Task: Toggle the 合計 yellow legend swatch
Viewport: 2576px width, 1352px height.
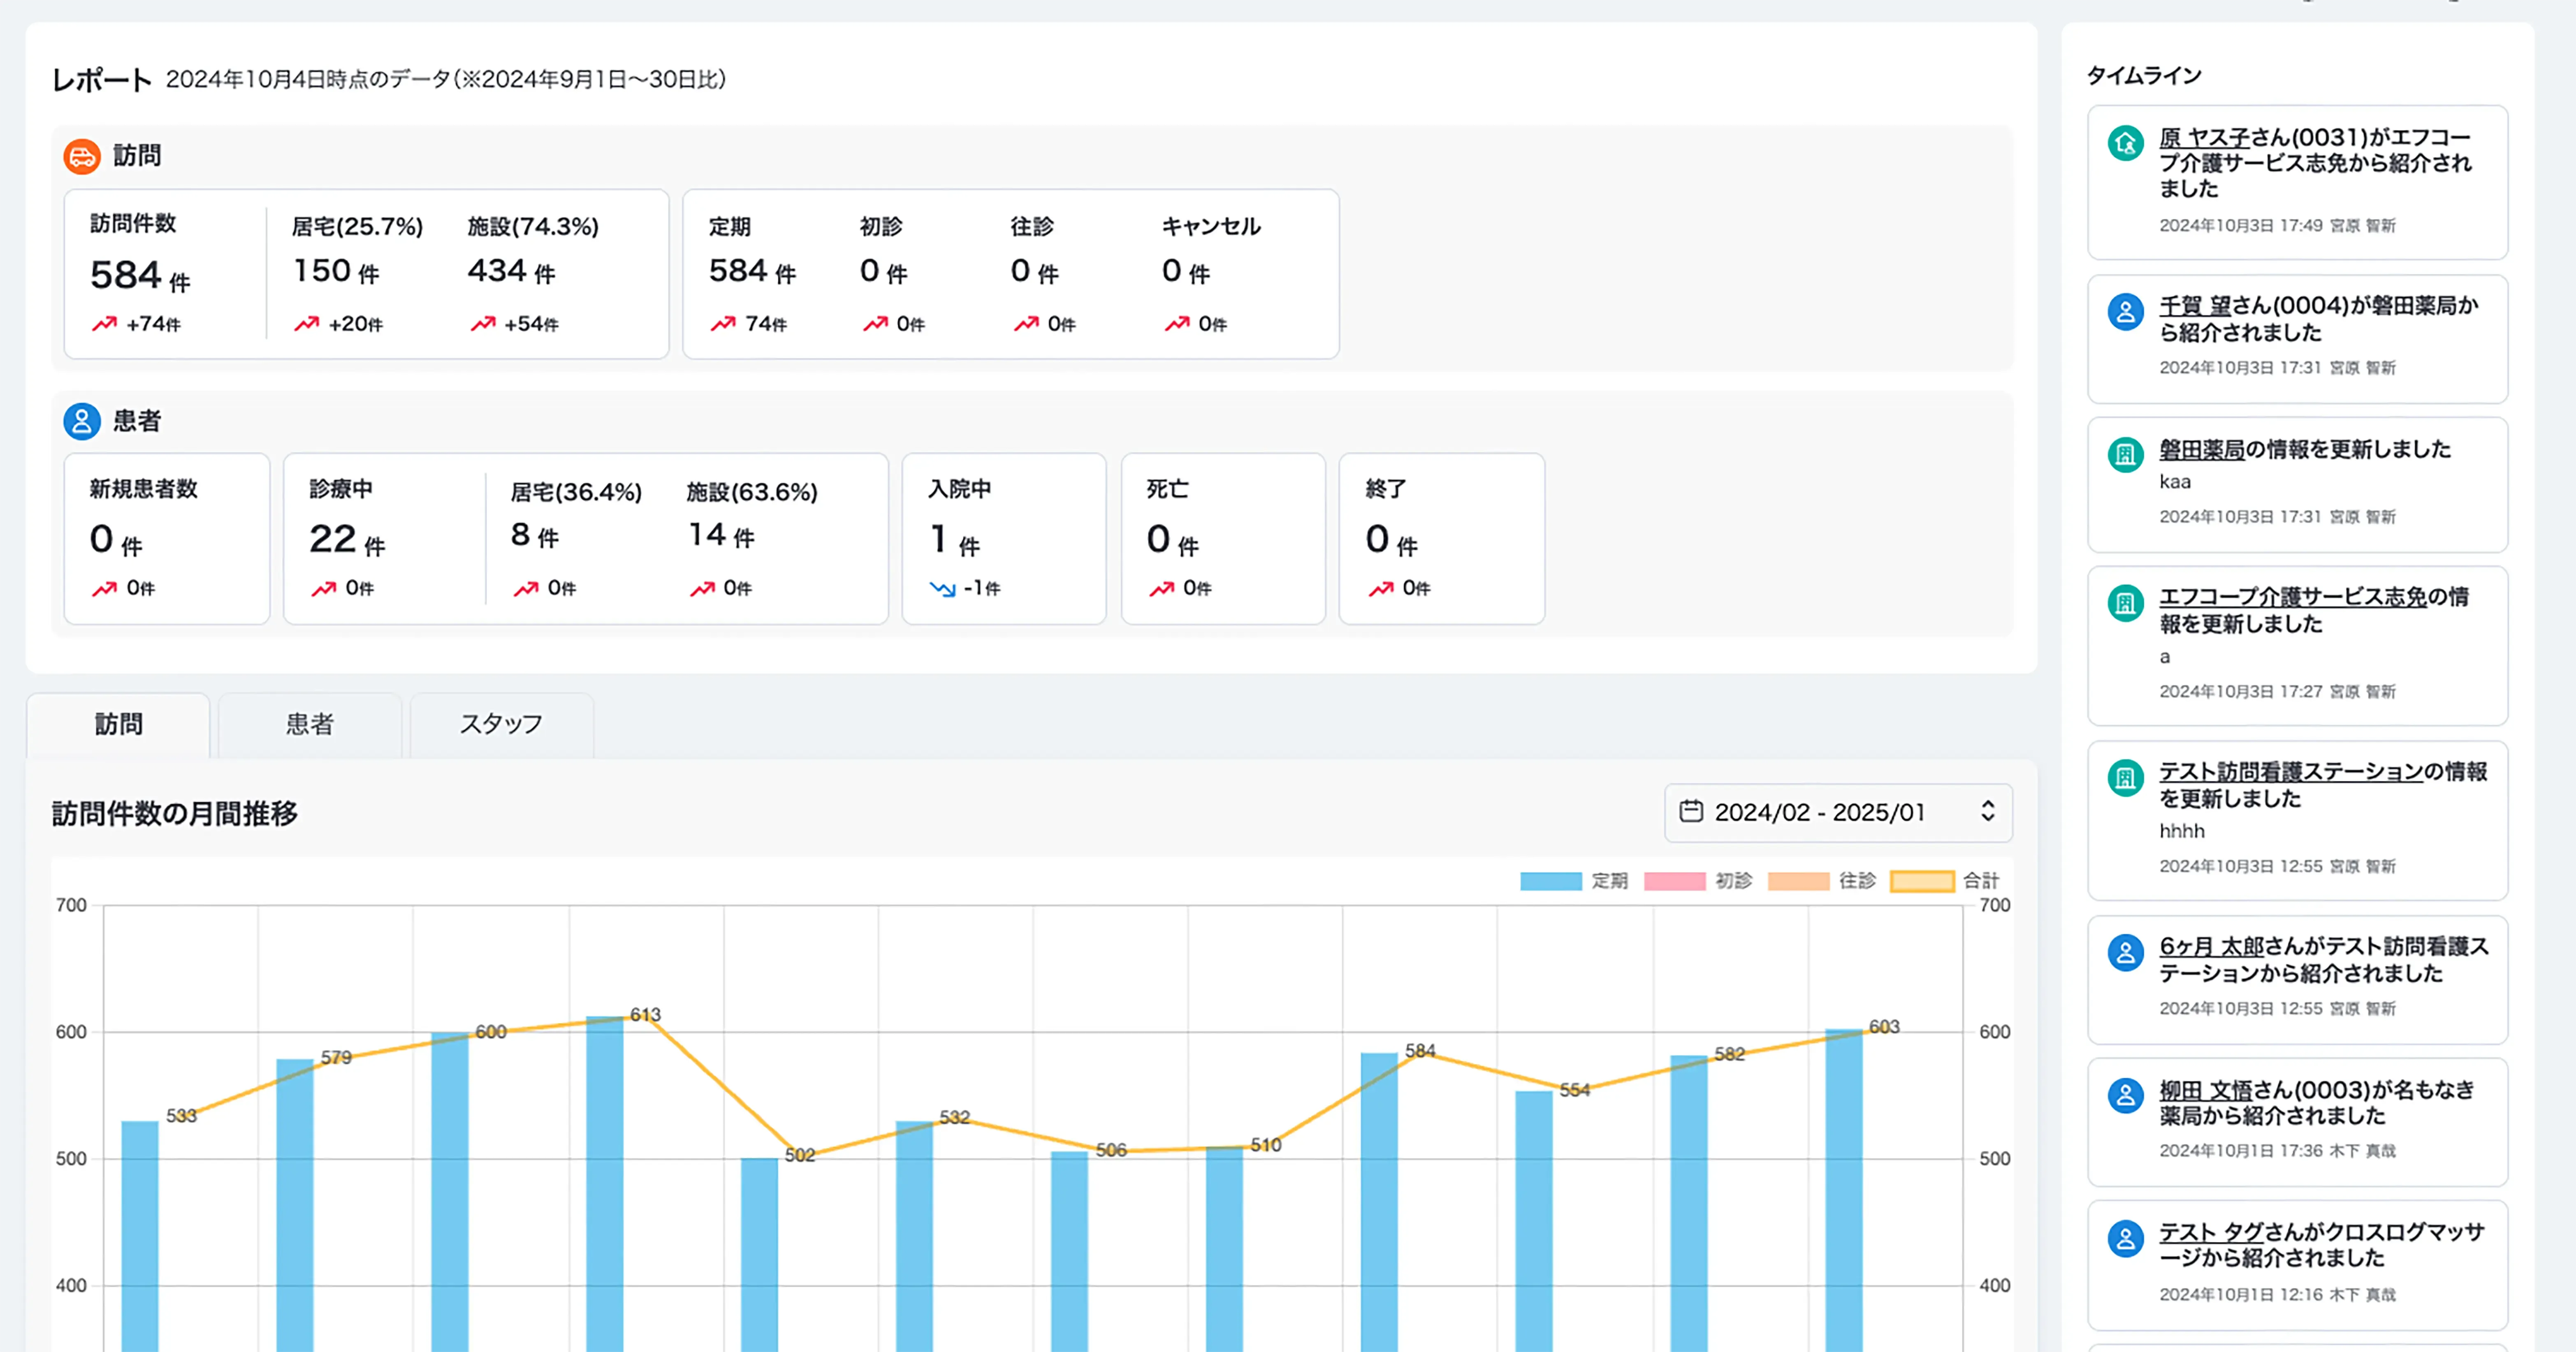Action: pos(1922,881)
